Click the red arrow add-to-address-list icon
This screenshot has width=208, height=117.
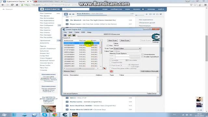point(105,68)
